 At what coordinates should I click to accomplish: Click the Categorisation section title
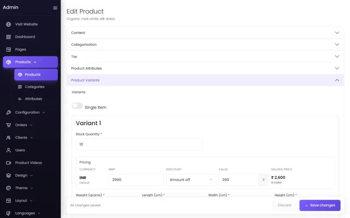pyautogui.click(x=84, y=45)
